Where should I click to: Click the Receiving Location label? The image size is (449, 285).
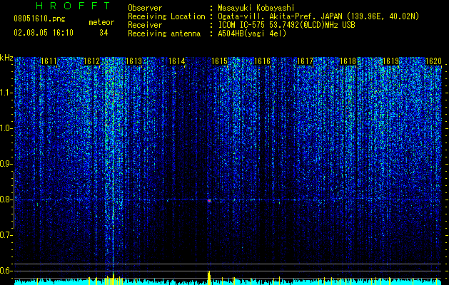click(x=166, y=16)
